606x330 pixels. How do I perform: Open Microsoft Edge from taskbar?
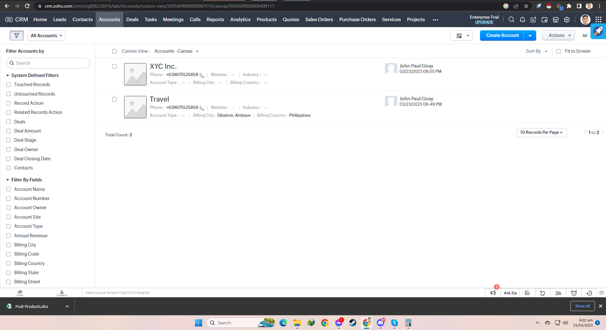click(283, 323)
